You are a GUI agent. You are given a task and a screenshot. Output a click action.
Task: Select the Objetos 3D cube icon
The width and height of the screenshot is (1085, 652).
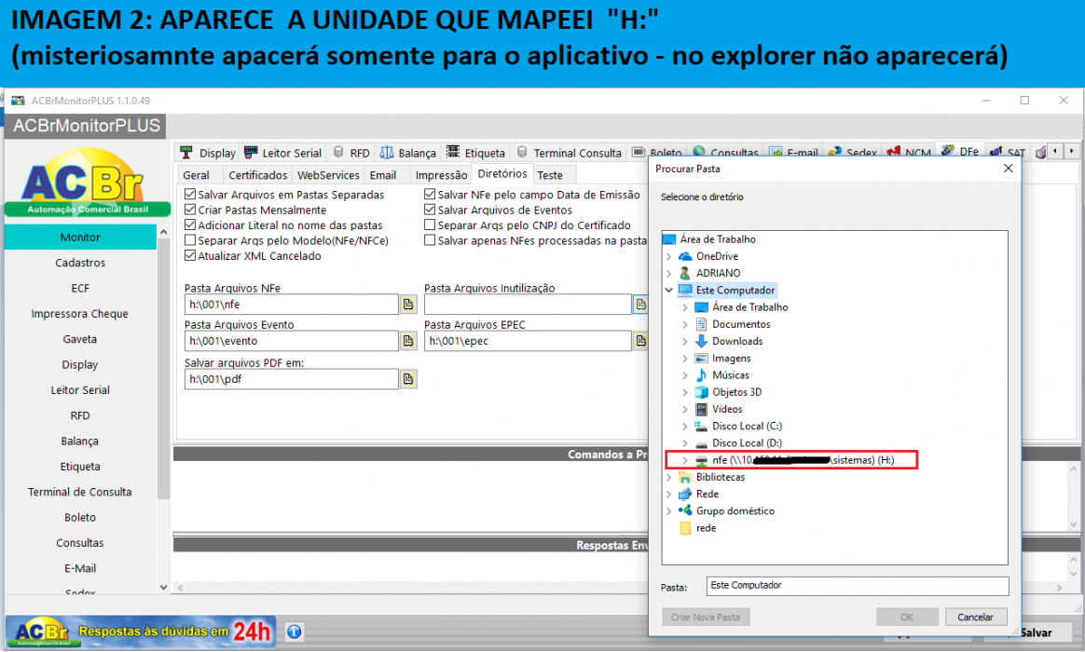click(x=701, y=392)
